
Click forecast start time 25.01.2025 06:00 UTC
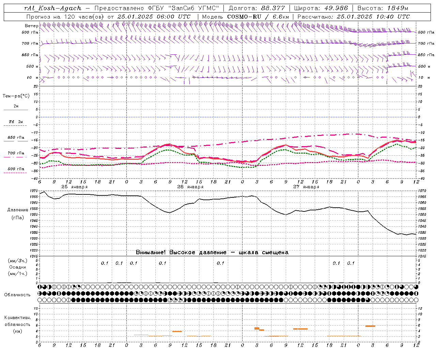tap(154, 17)
